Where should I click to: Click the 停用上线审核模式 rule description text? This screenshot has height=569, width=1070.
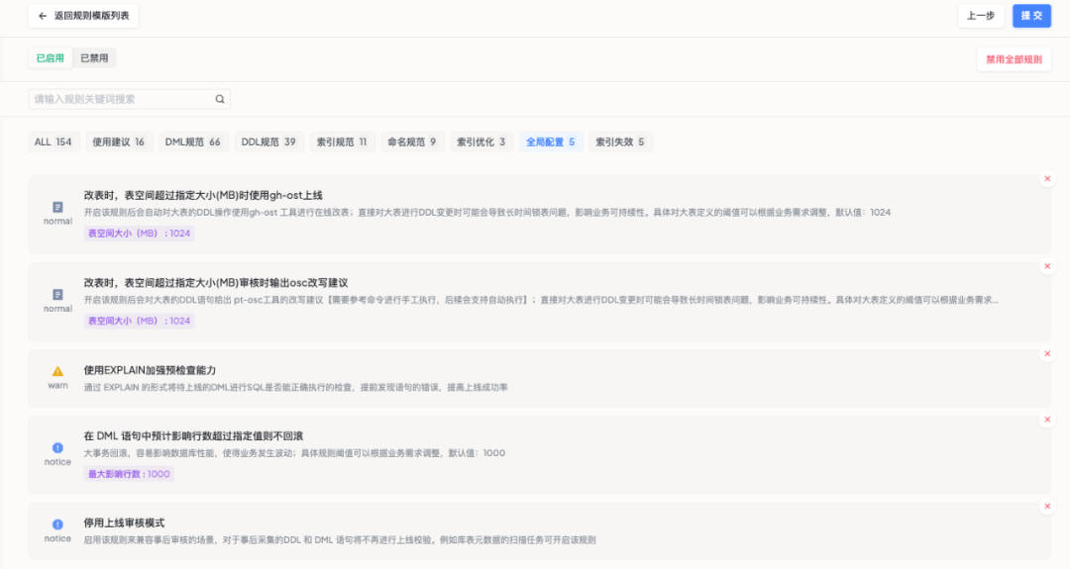point(340,539)
